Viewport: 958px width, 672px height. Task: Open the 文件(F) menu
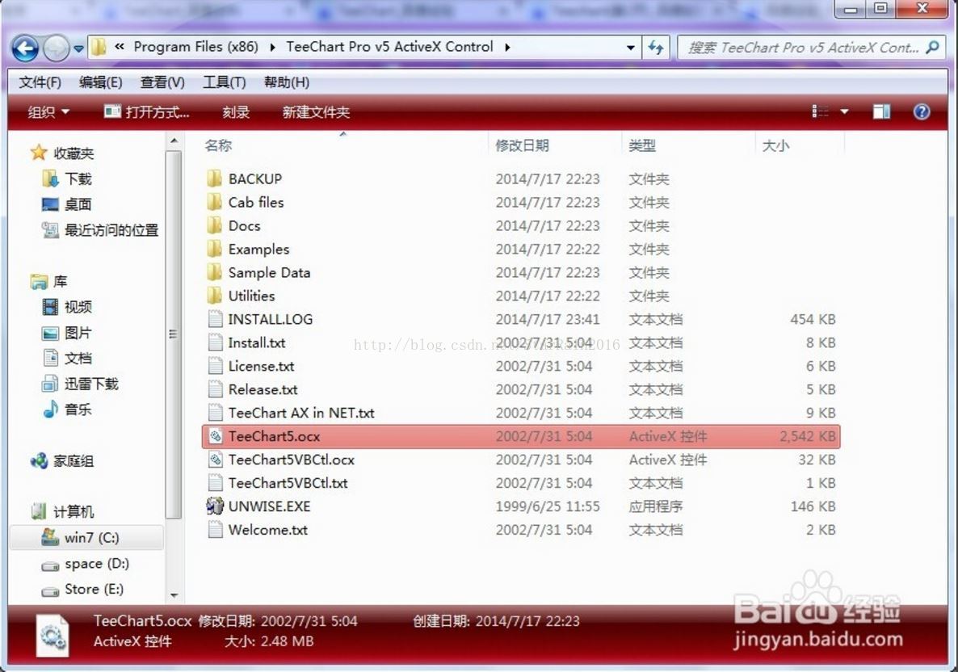coord(40,82)
